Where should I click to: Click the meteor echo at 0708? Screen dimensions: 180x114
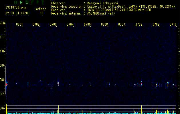[x=142, y=84]
